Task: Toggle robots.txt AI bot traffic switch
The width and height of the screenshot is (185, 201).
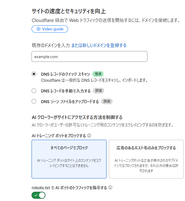Action: pos(39,196)
